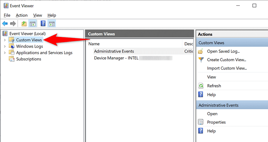268x142 pixels.
Task: Click Import Custom View action
Action: pos(227,68)
